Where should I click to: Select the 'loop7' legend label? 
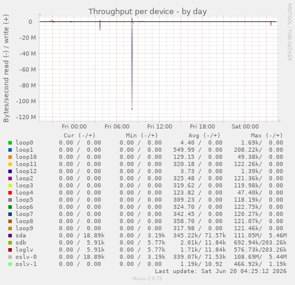(x=24, y=214)
